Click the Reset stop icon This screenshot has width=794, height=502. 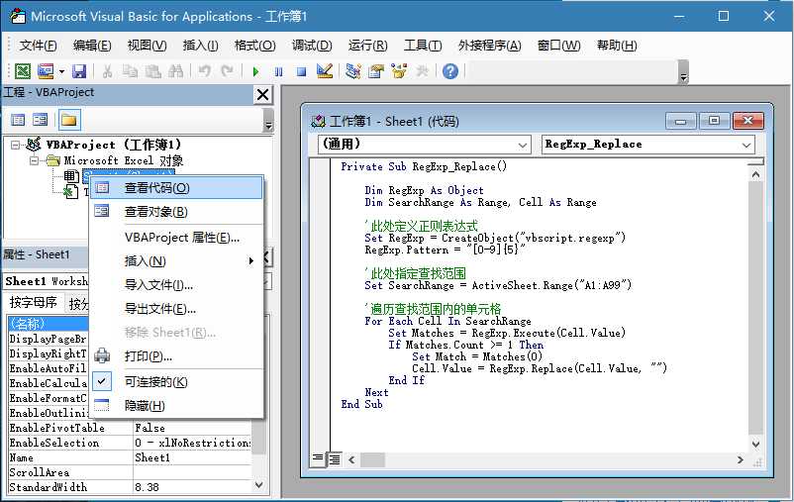[x=301, y=72]
